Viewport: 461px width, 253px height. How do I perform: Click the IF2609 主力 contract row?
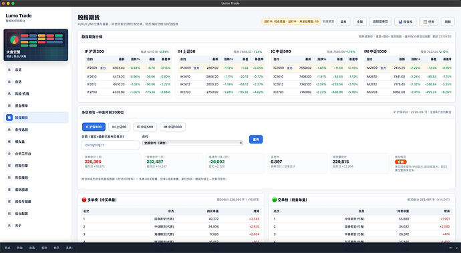pos(128,68)
